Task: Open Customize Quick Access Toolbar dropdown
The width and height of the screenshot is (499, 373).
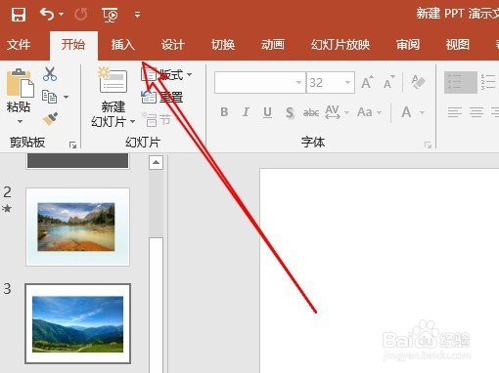Action: click(137, 15)
